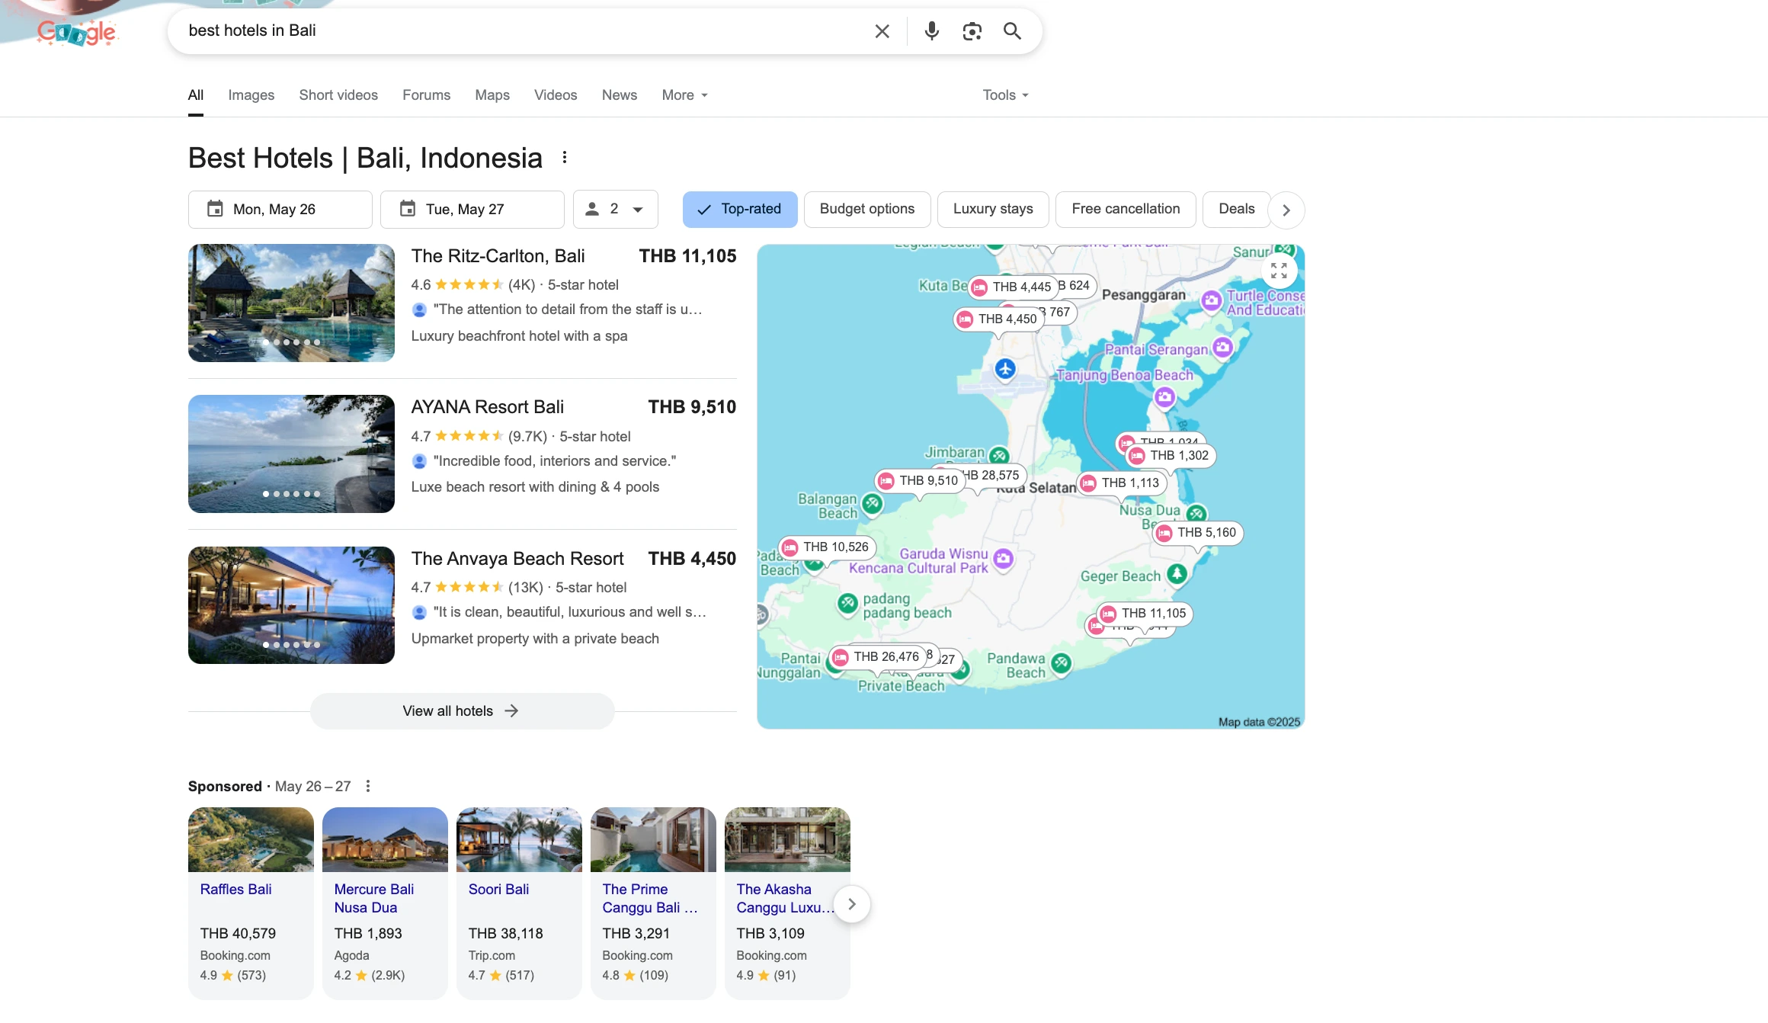Deselect the Top-rated filter chip

(740, 210)
